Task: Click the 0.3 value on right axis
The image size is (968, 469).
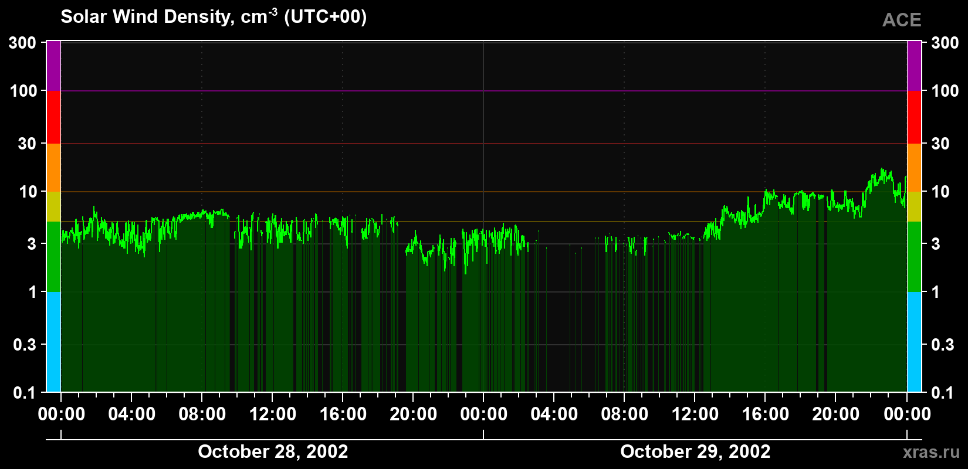Action: click(943, 345)
